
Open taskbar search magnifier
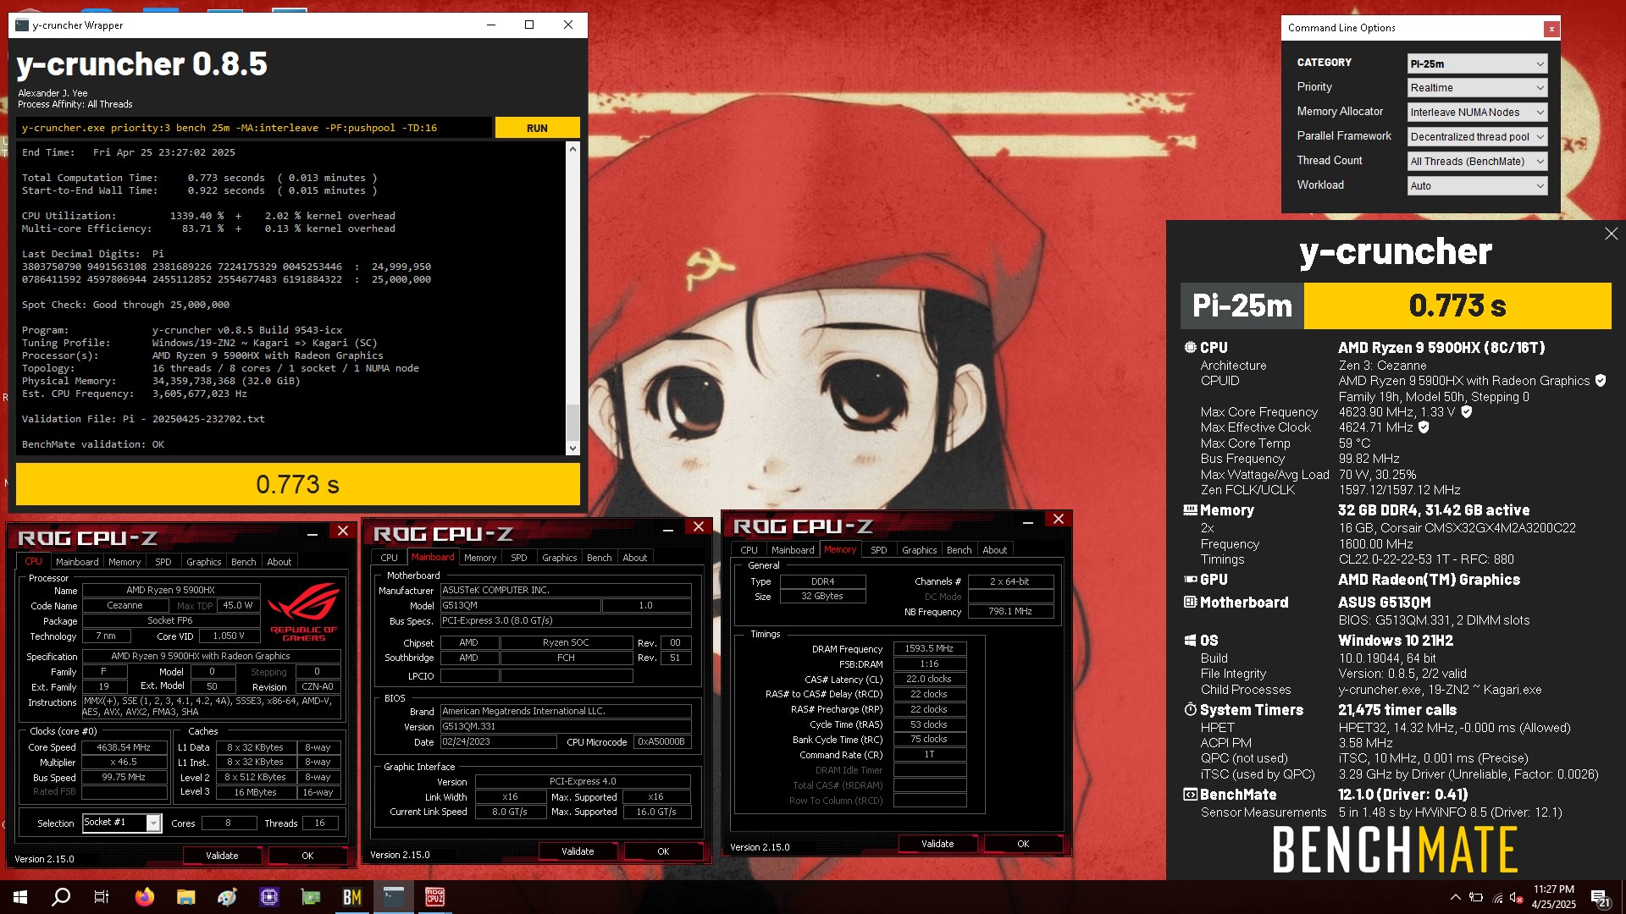[61, 897]
